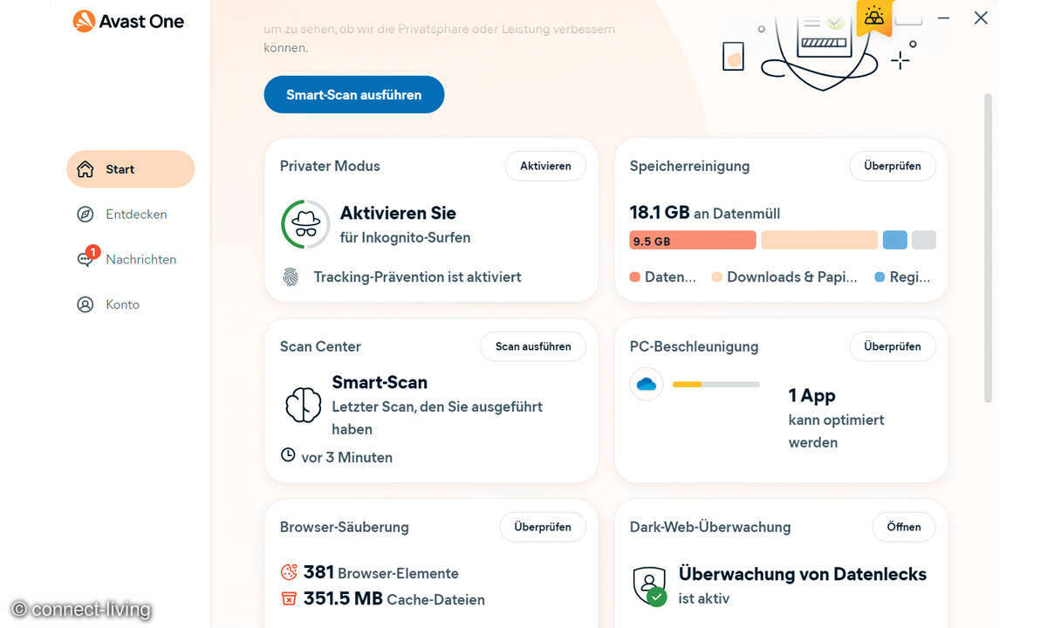The width and height of the screenshot is (1047, 628).
Task: Click the Downloads & Papi... legend entry
Action: (785, 277)
